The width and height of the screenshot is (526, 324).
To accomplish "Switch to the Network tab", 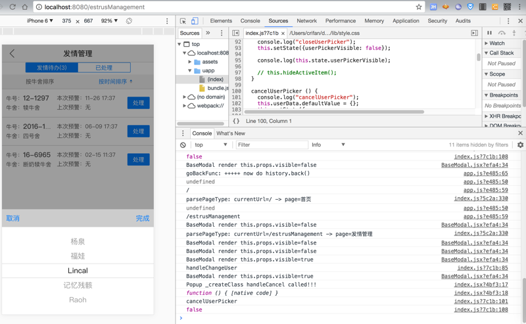I will [x=306, y=21].
